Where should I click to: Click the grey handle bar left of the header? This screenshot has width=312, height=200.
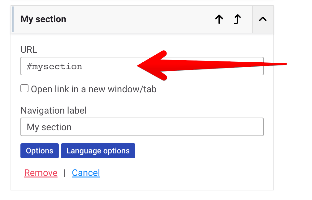(x=13, y=19)
